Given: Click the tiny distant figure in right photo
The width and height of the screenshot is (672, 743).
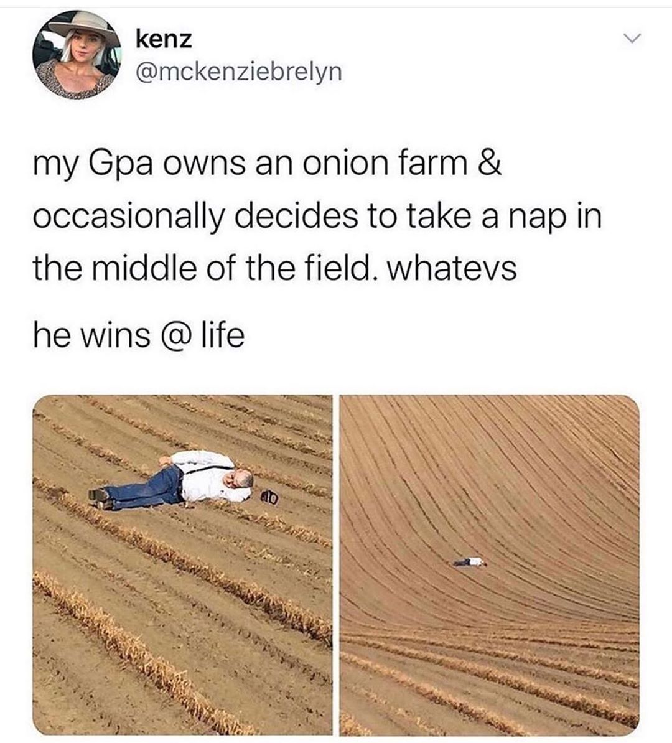Looking at the screenshot, I should pos(468,562).
